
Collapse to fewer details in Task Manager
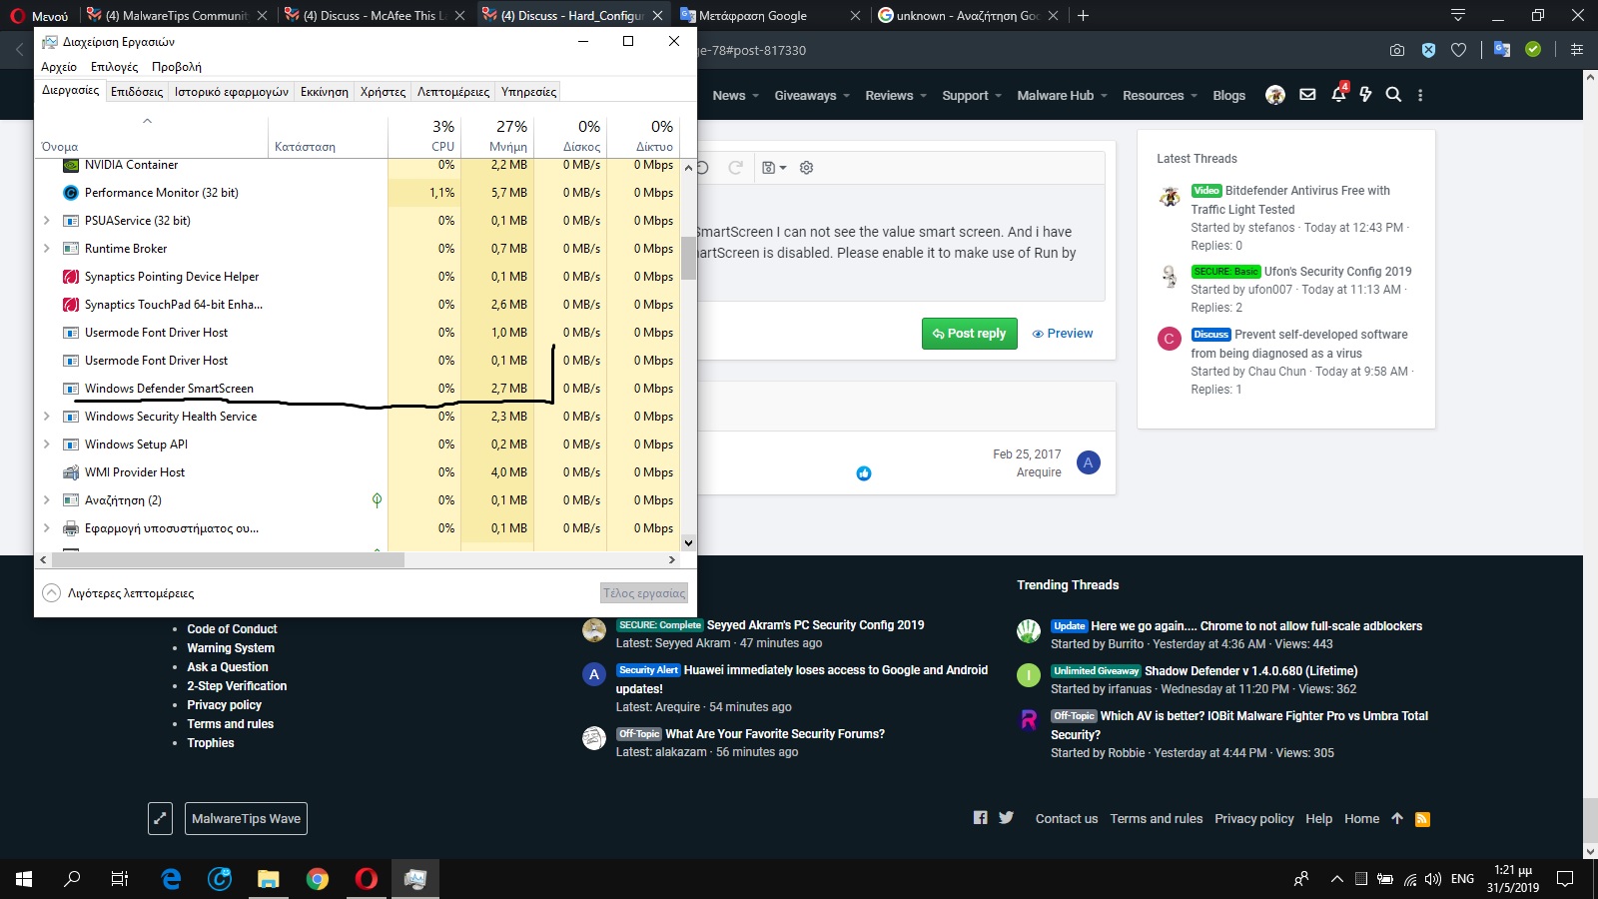(x=118, y=593)
